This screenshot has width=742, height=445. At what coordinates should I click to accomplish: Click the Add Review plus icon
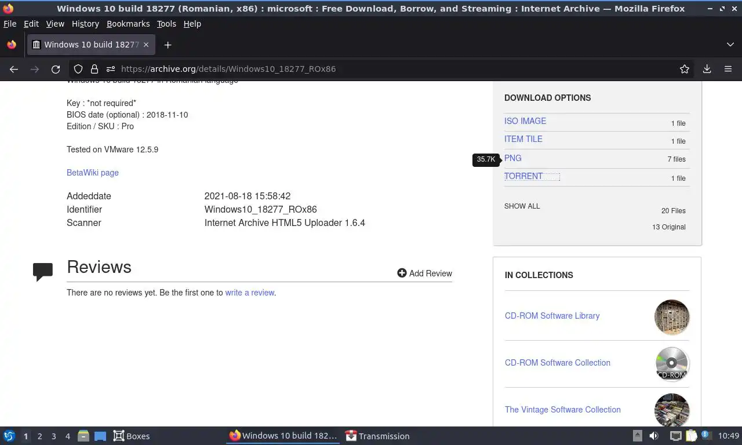[x=402, y=273]
